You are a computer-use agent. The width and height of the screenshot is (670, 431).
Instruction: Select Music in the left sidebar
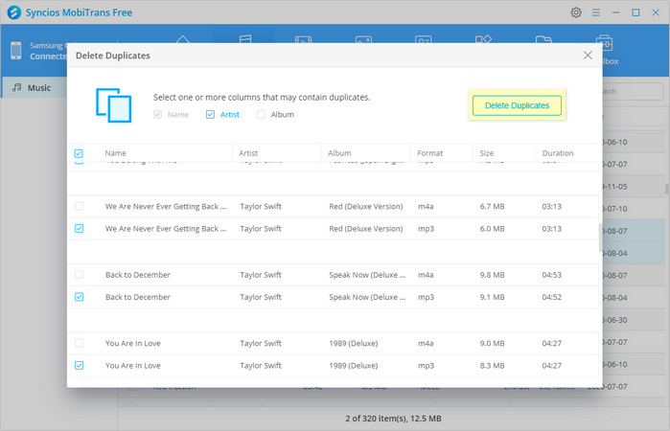34,87
